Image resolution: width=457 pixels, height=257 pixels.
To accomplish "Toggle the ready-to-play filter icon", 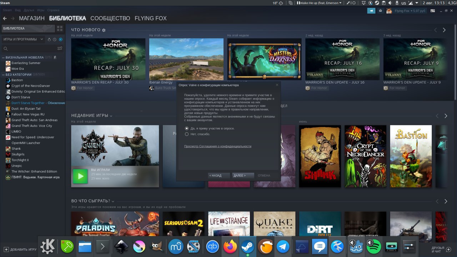I will pyautogui.click(x=60, y=39).
